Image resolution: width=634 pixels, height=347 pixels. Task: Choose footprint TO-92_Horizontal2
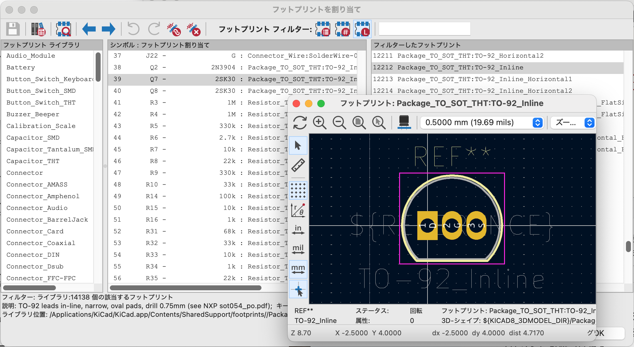pyautogui.click(x=498, y=56)
